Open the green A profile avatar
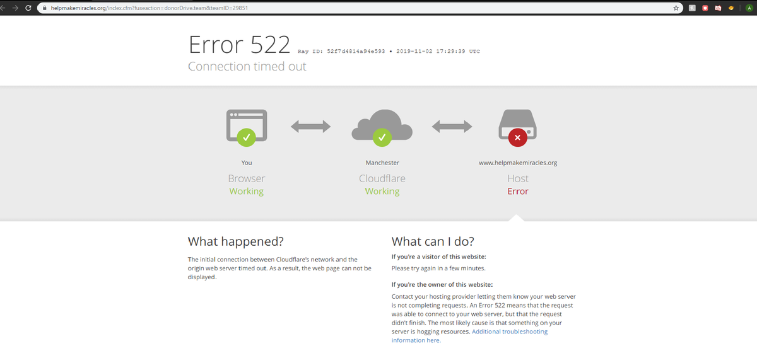The height and width of the screenshot is (346, 757). click(x=748, y=8)
